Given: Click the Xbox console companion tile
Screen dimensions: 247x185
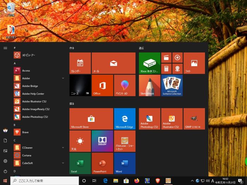Looking at the screenshot, I should 150,63.
